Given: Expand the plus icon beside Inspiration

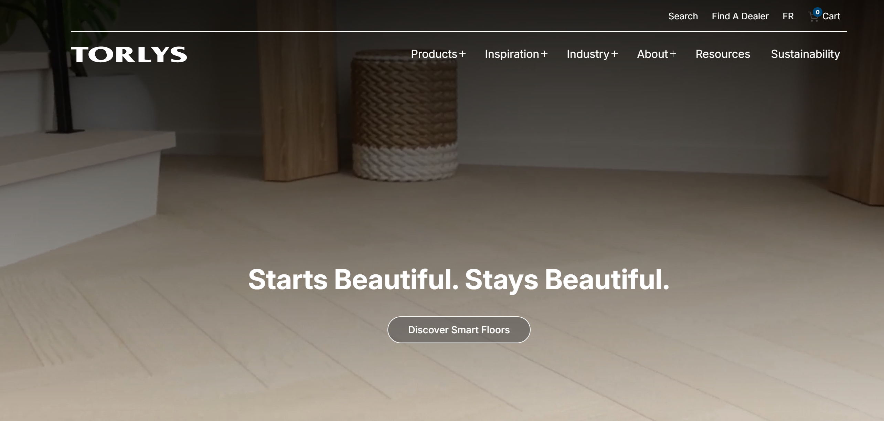Looking at the screenshot, I should [544, 54].
